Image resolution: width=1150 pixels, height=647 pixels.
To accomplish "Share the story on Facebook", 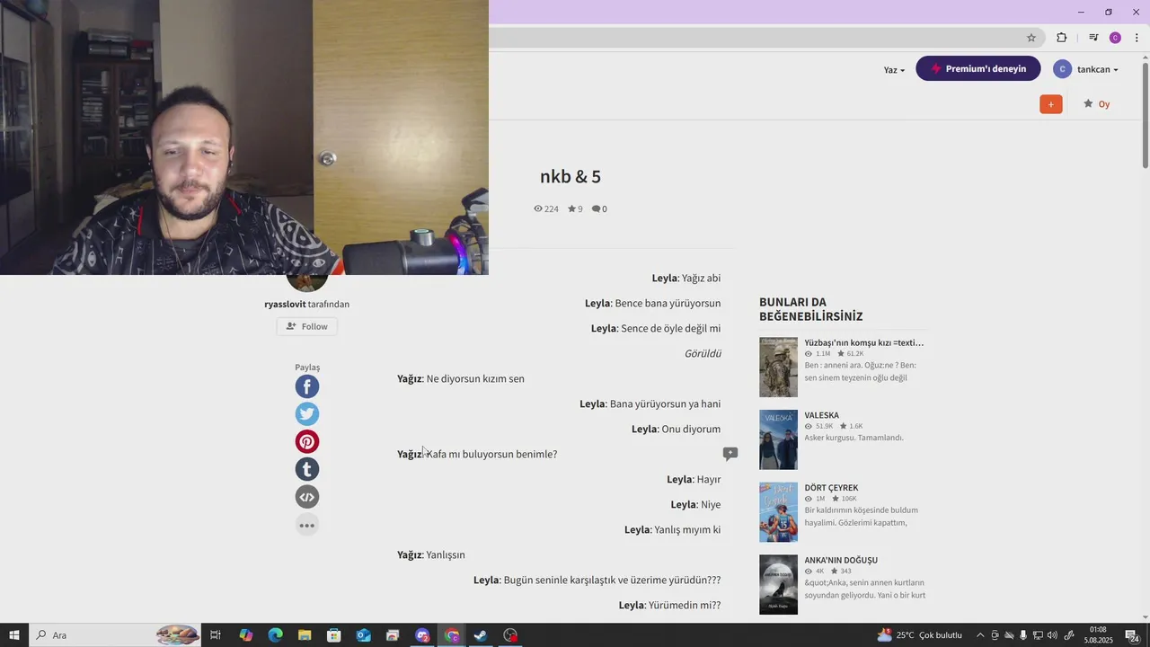I will [307, 386].
